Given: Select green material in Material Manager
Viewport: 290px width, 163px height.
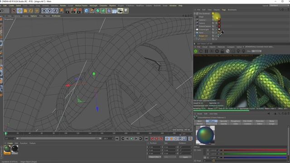Looking at the screenshot, I should [7, 150].
